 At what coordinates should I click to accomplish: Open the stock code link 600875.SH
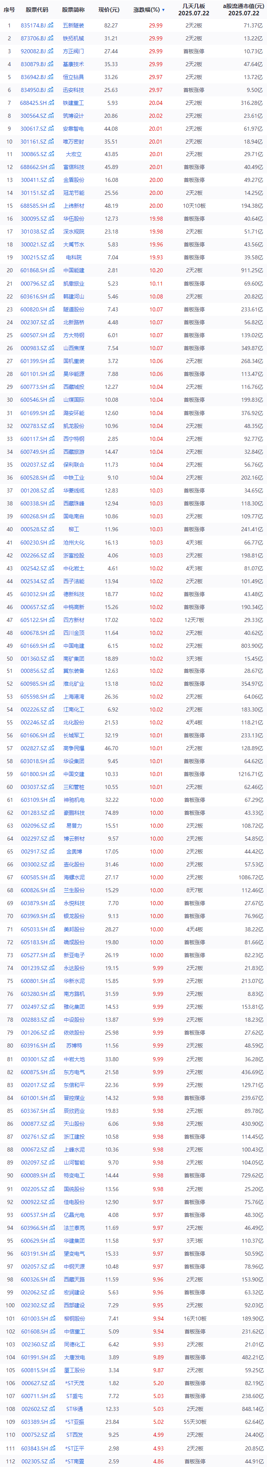pos(33,1073)
